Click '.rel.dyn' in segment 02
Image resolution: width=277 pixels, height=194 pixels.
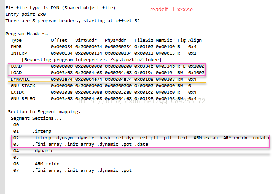tap(124, 138)
